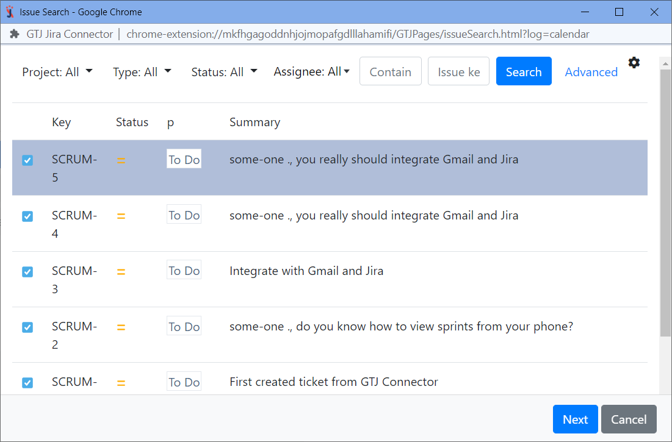Expand the Assignee filter dropdown
Image resolution: width=672 pixels, height=442 pixels.
coord(311,72)
